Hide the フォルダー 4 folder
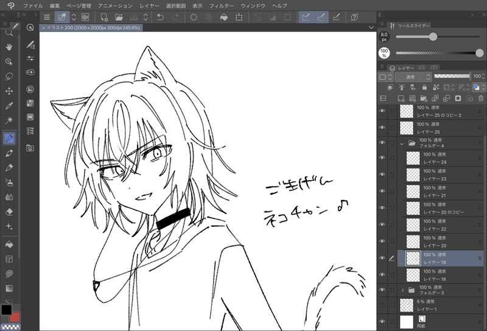 tap(382, 142)
